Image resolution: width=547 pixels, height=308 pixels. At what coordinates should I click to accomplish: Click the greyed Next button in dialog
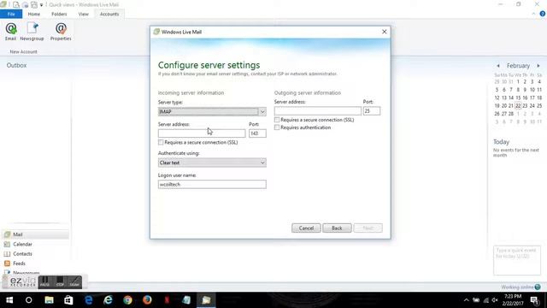(368, 228)
